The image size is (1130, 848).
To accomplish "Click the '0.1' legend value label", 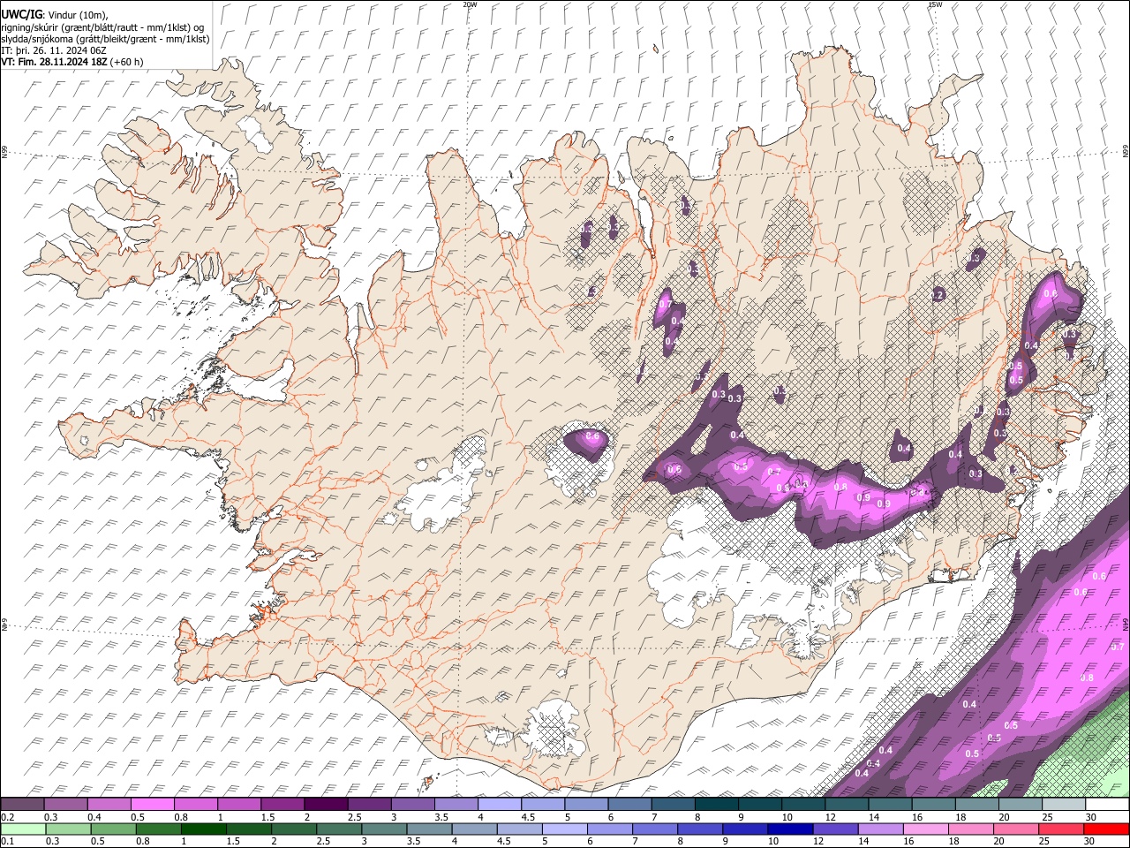I will tap(8, 841).
